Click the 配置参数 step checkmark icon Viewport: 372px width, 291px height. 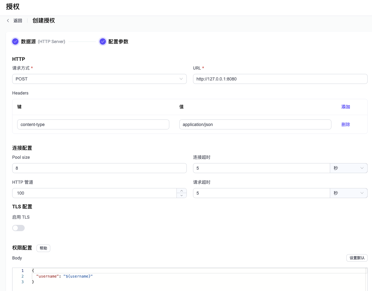103,41
